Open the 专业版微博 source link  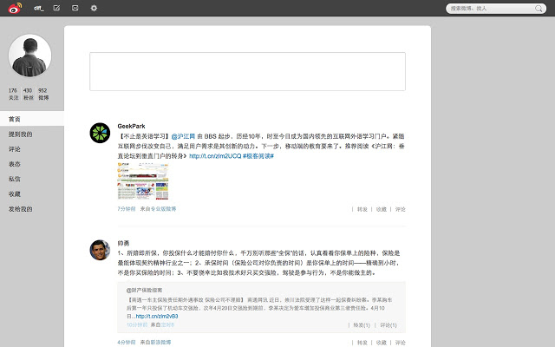[164, 209]
